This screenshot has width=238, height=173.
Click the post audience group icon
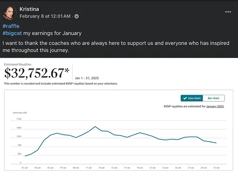[x=76, y=16]
